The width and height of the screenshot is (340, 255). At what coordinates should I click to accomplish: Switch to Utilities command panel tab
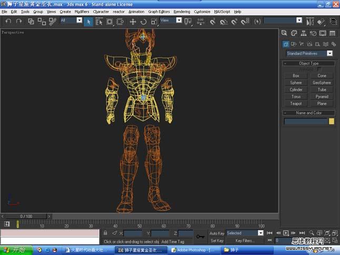[x=332, y=33]
